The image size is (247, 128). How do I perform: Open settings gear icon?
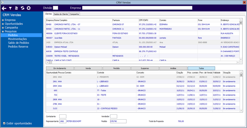29,8
